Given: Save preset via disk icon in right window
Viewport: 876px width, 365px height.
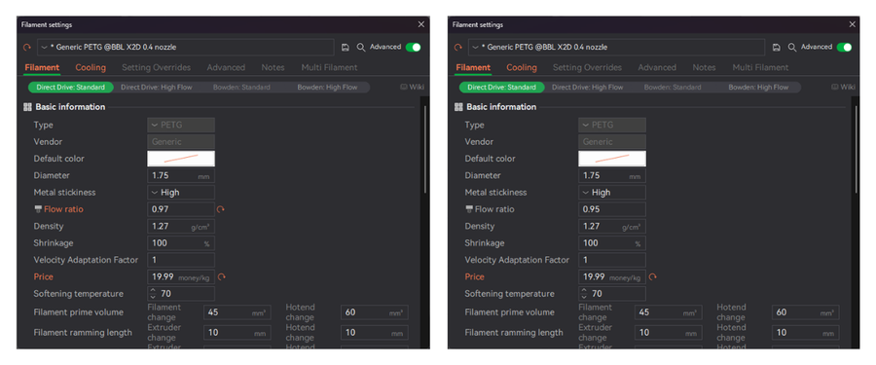Looking at the screenshot, I should pyautogui.click(x=777, y=48).
